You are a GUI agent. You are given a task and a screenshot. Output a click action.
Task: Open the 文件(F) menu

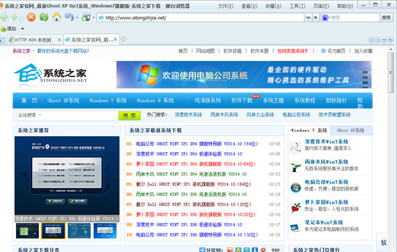[226, 6]
